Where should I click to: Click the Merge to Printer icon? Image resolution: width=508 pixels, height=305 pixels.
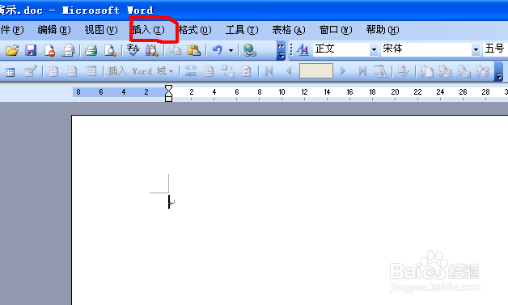(x=446, y=71)
